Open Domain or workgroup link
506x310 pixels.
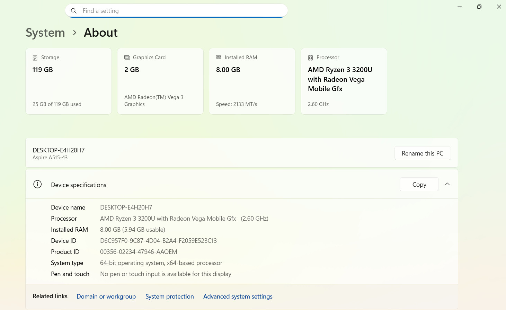click(106, 296)
